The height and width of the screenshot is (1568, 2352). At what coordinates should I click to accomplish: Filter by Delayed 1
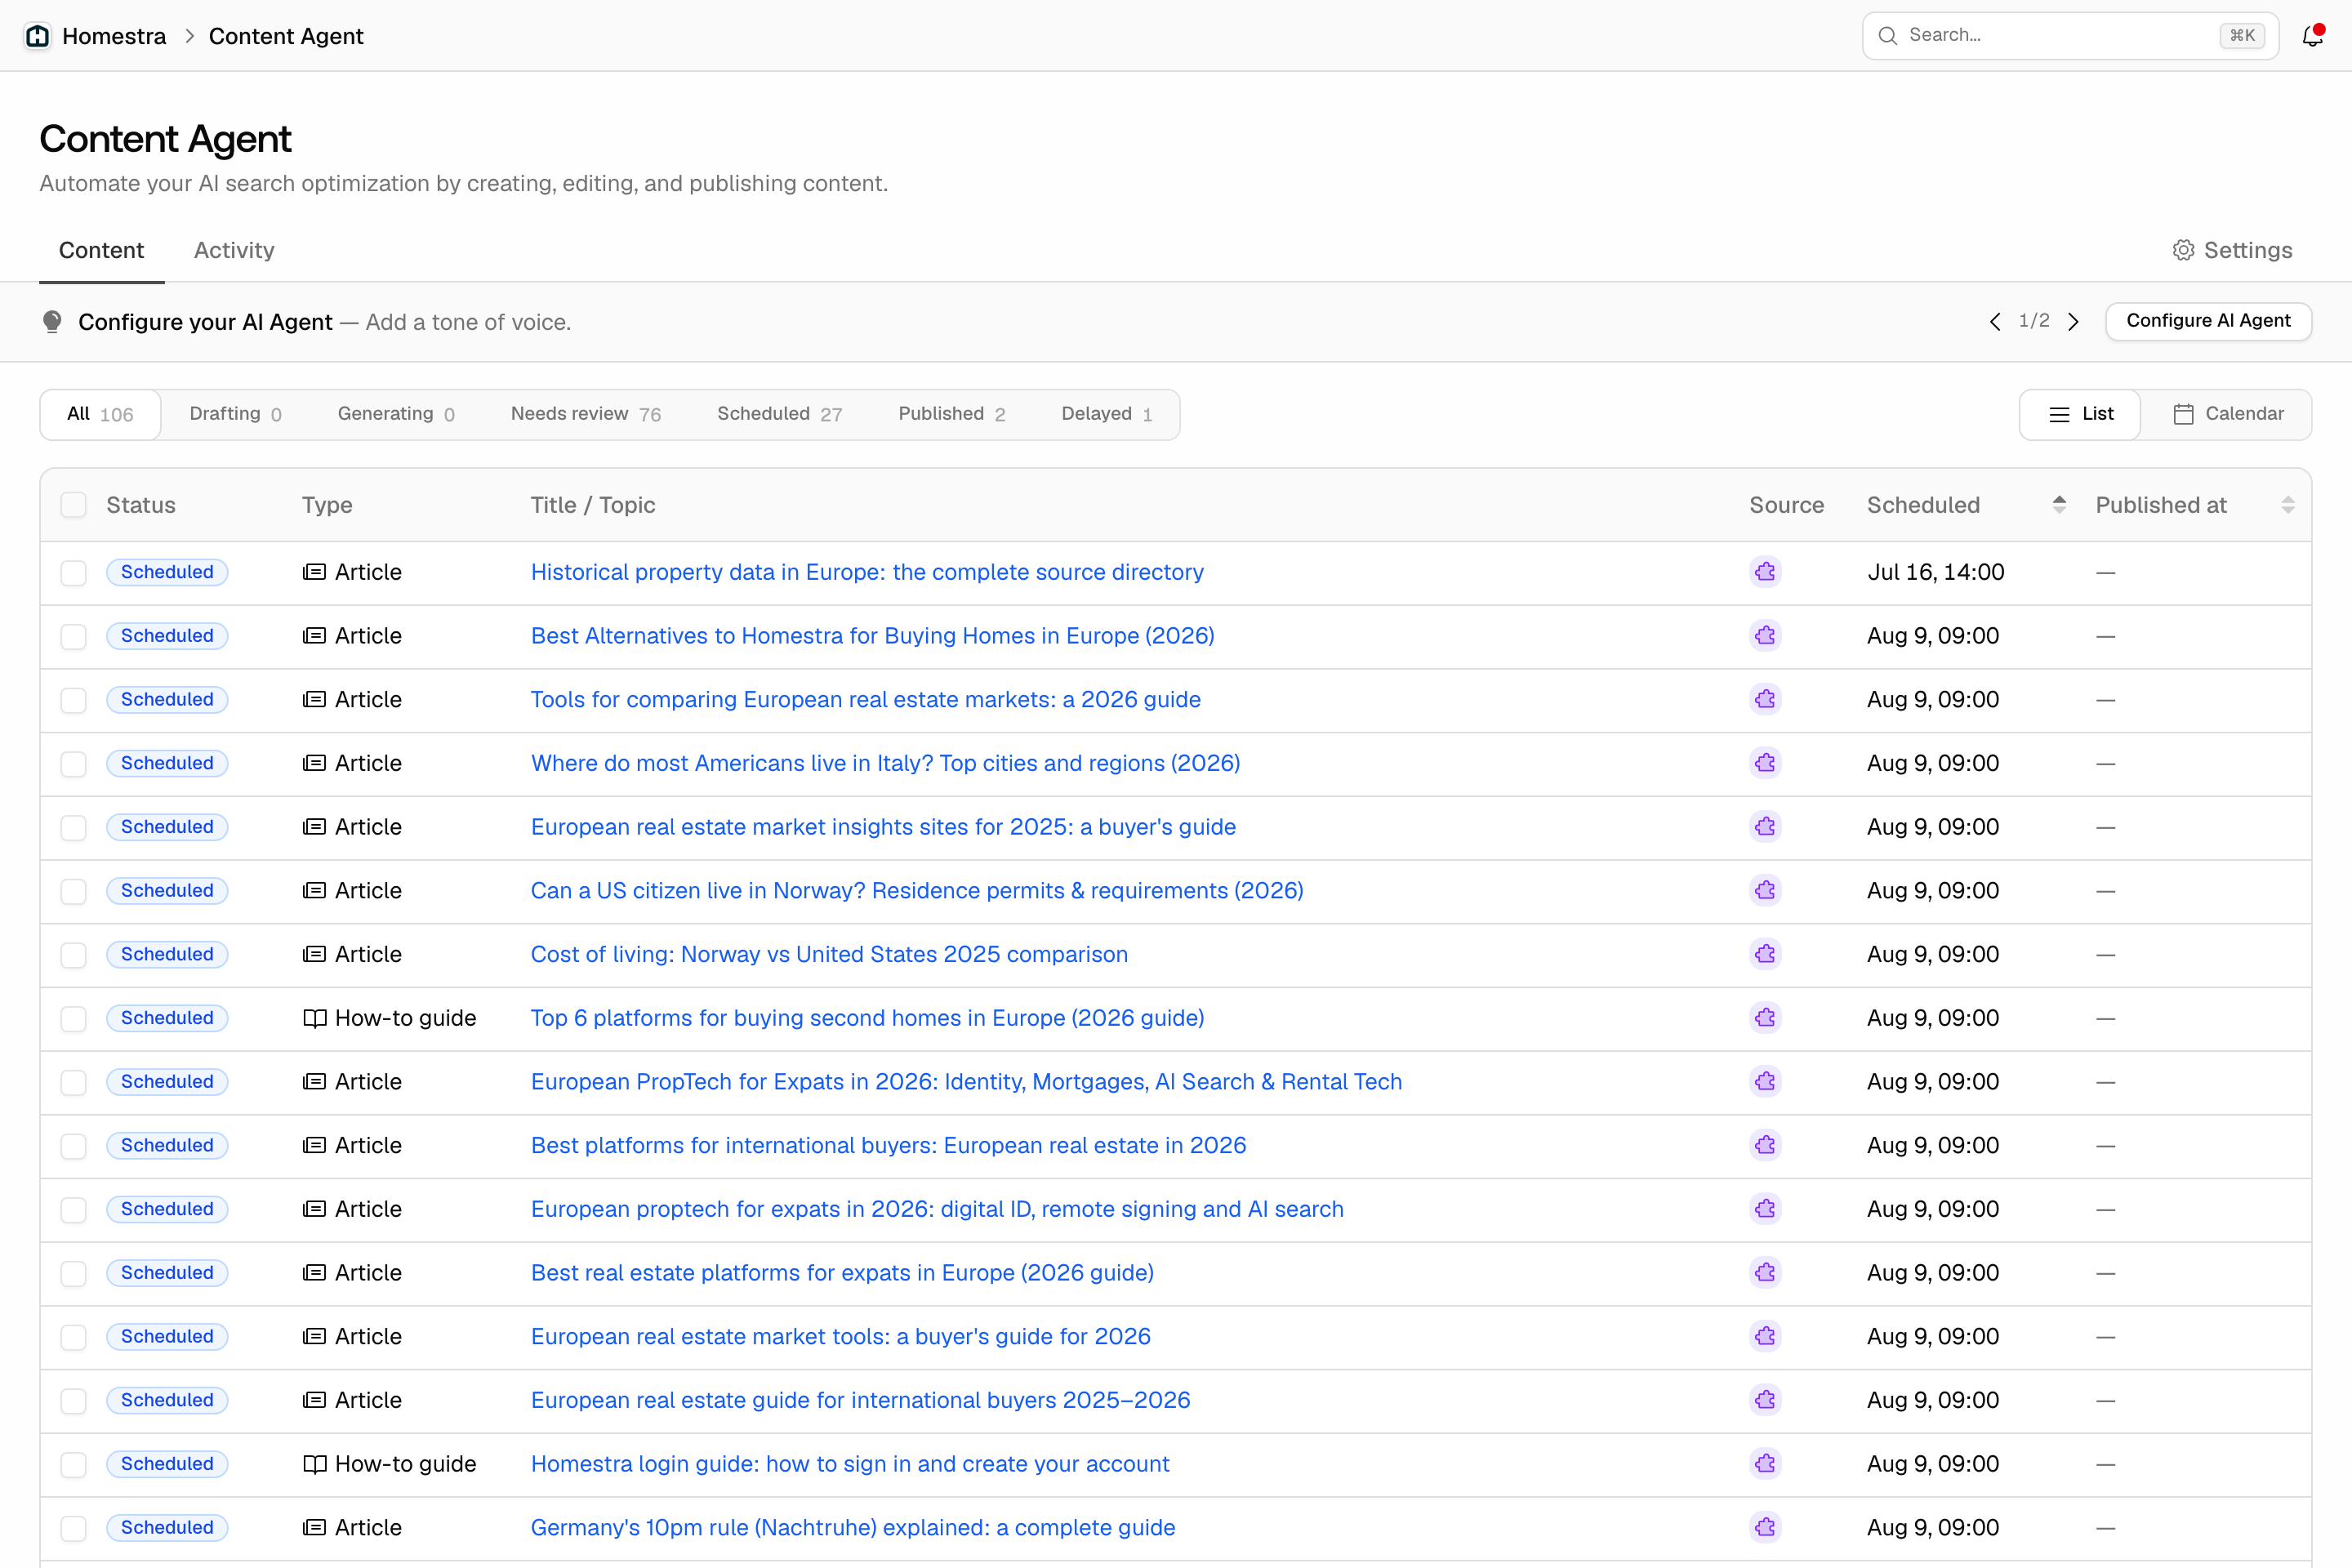(1106, 414)
